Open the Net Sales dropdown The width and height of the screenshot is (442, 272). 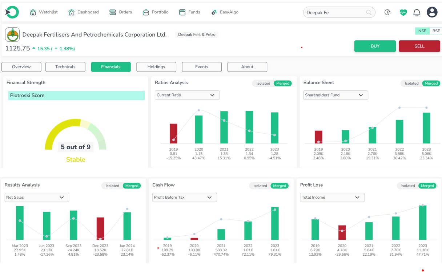pos(37,198)
